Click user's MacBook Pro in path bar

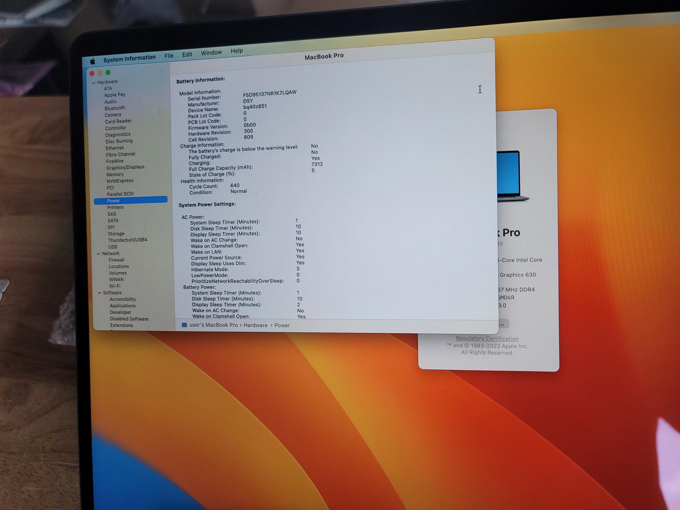(213, 325)
